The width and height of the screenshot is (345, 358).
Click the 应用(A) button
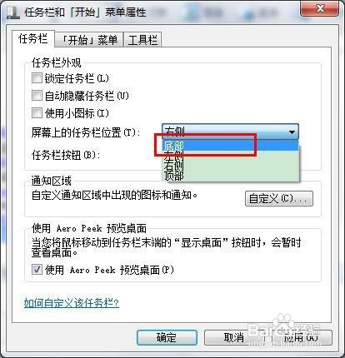pyautogui.click(x=301, y=337)
